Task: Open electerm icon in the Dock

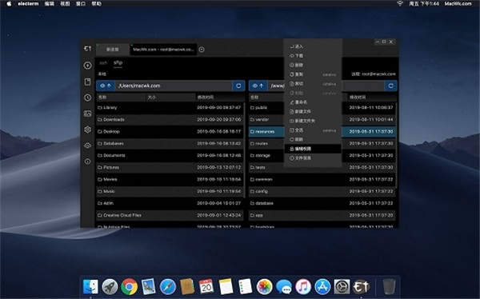Action: (362, 287)
